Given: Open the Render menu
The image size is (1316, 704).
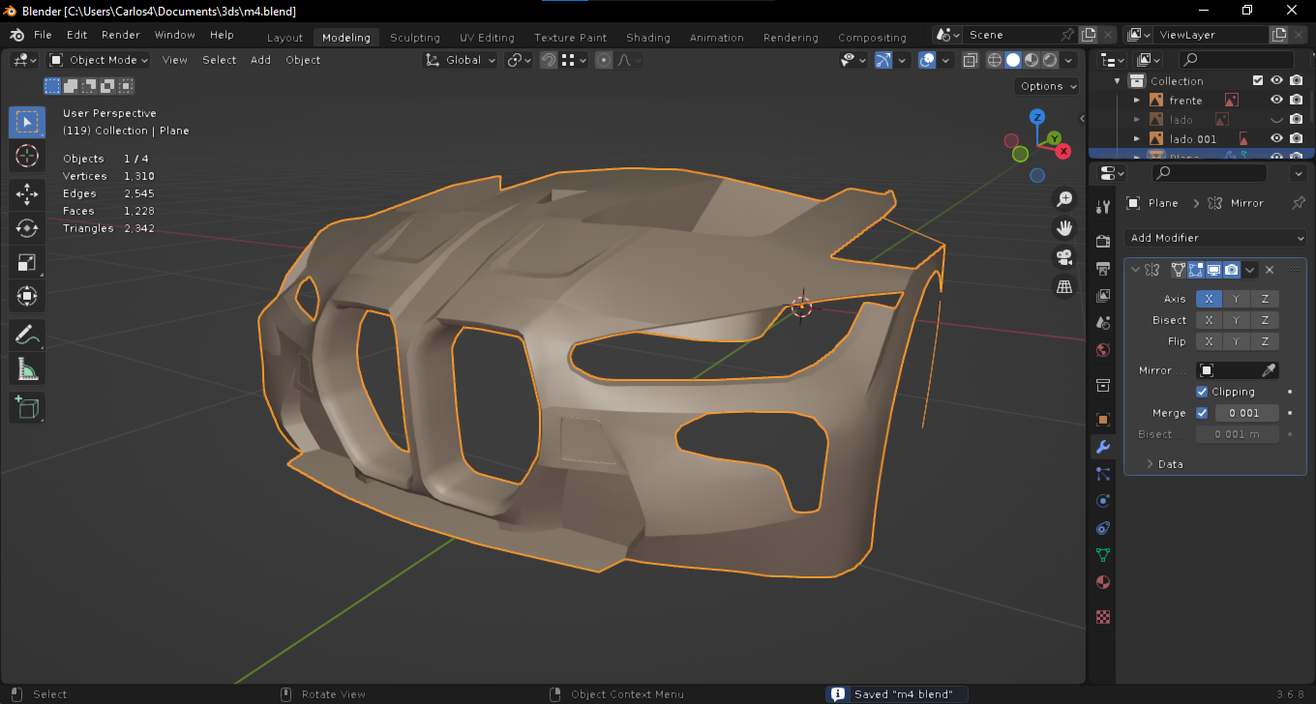Looking at the screenshot, I should 121,35.
